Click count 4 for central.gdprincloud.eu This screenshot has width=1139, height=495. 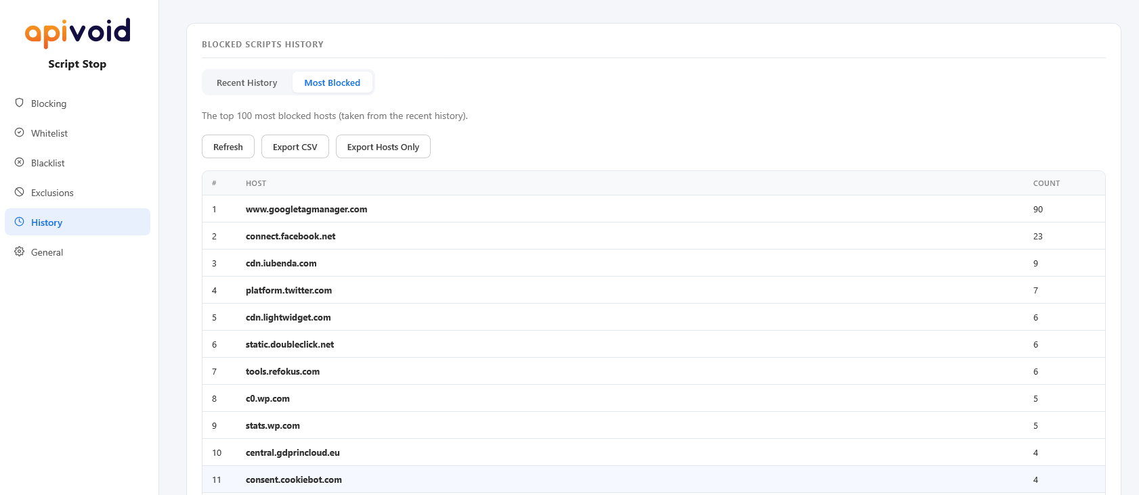[x=1035, y=452]
